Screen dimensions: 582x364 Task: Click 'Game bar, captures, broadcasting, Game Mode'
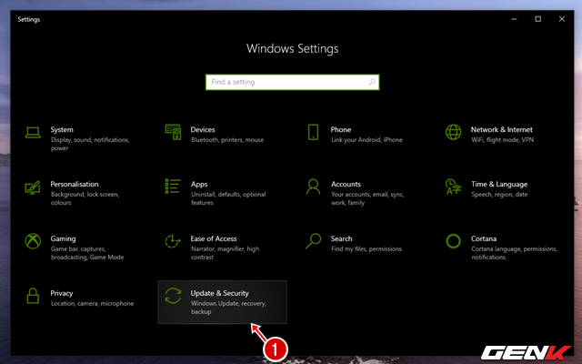tap(87, 253)
